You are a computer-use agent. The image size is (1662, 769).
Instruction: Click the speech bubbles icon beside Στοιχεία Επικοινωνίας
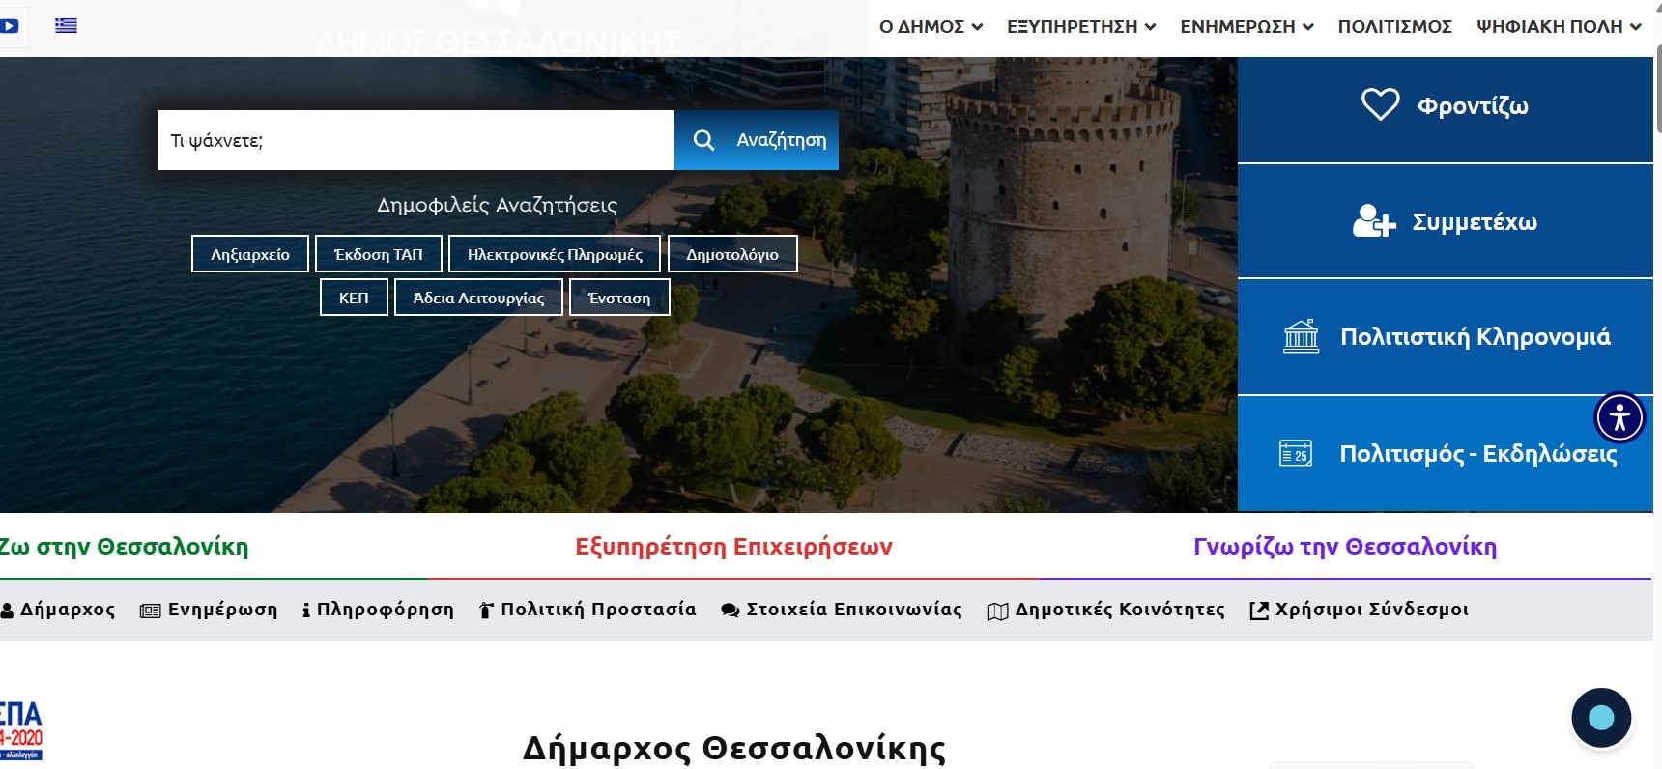pyautogui.click(x=731, y=611)
